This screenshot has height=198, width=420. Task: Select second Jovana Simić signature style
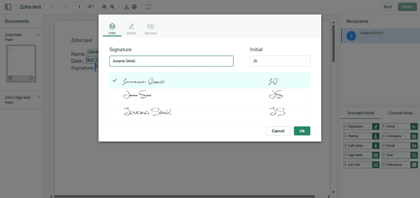click(210, 97)
